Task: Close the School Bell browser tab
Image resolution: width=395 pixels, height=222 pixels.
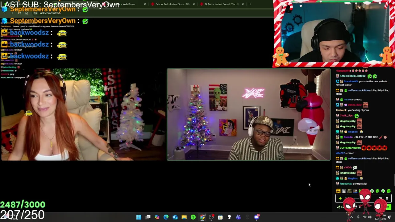Action: point(194,4)
